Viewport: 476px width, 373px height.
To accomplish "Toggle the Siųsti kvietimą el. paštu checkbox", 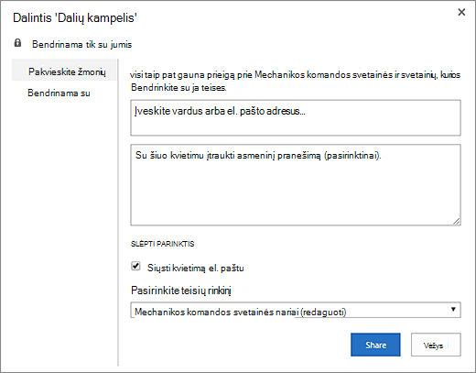I will (135, 267).
